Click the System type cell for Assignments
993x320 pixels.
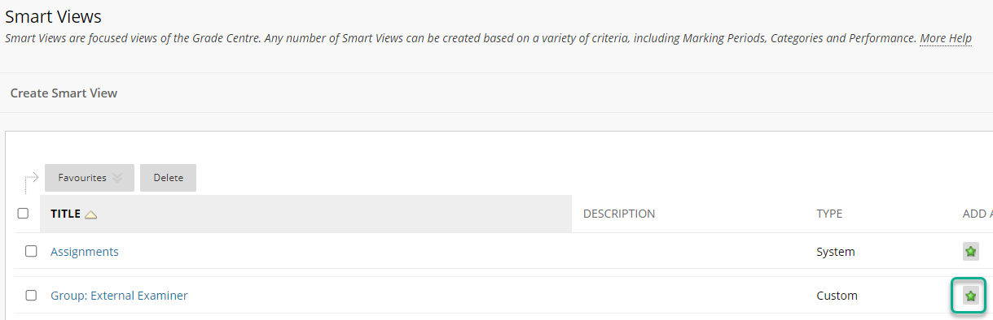coord(836,252)
